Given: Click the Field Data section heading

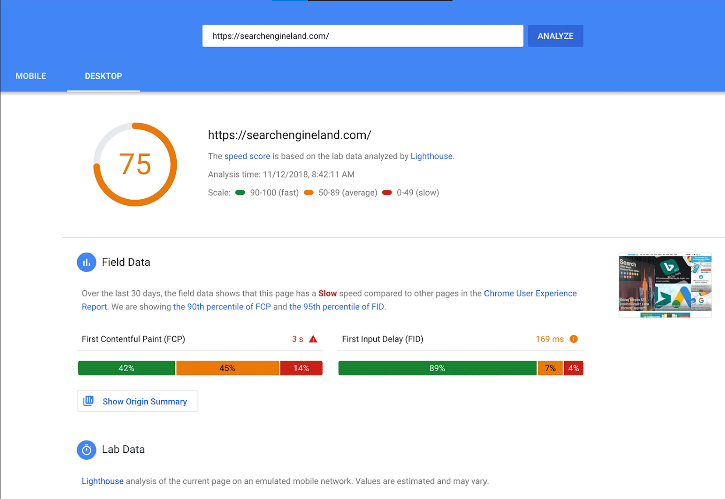Looking at the screenshot, I should [x=126, y=262].
